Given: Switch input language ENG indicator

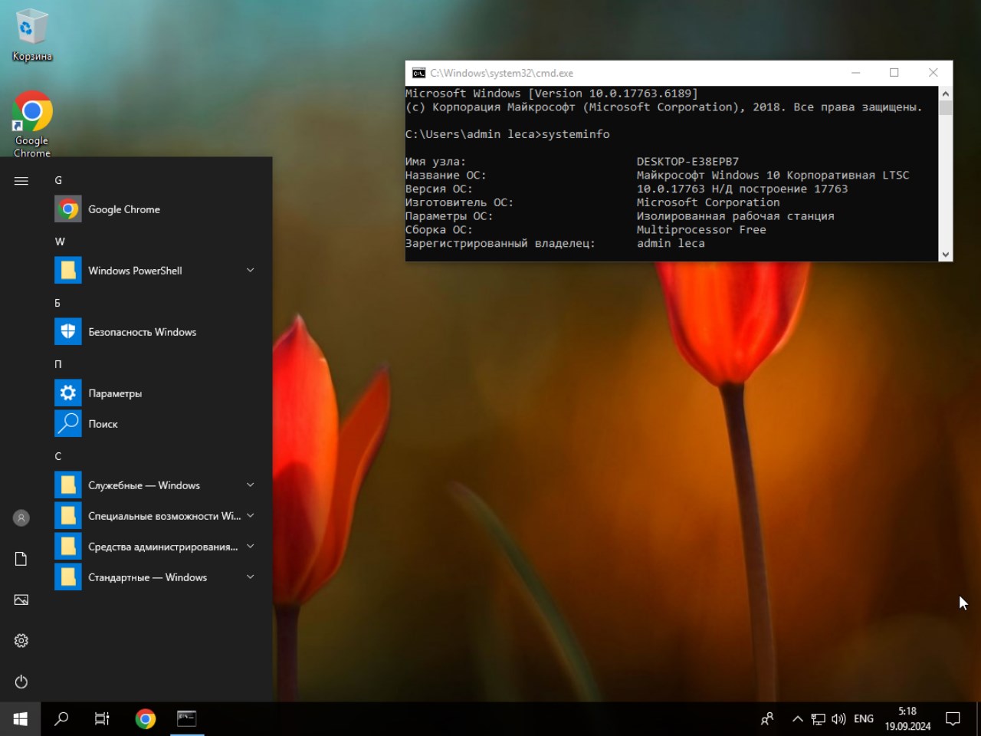Looking at the screenshot, I should [x=864, y=719].
